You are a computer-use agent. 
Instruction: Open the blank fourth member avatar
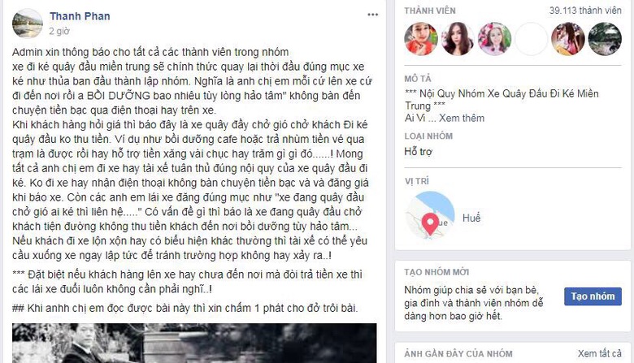[x=531, y=39]
